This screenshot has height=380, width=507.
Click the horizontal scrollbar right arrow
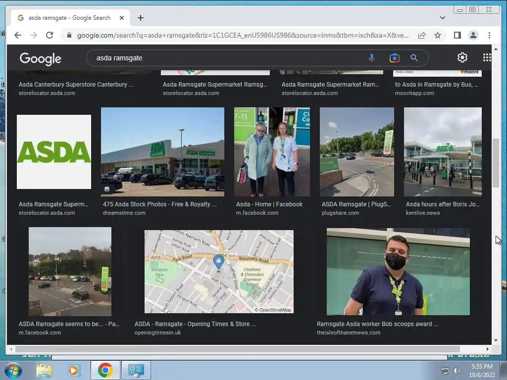(488, 349)
